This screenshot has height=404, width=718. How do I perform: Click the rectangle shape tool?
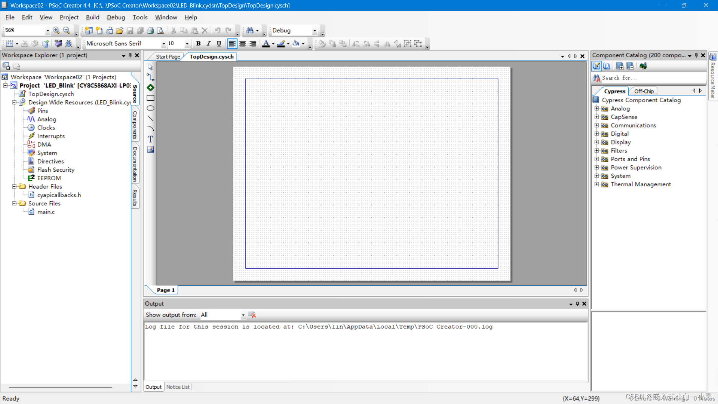[151, 98]
